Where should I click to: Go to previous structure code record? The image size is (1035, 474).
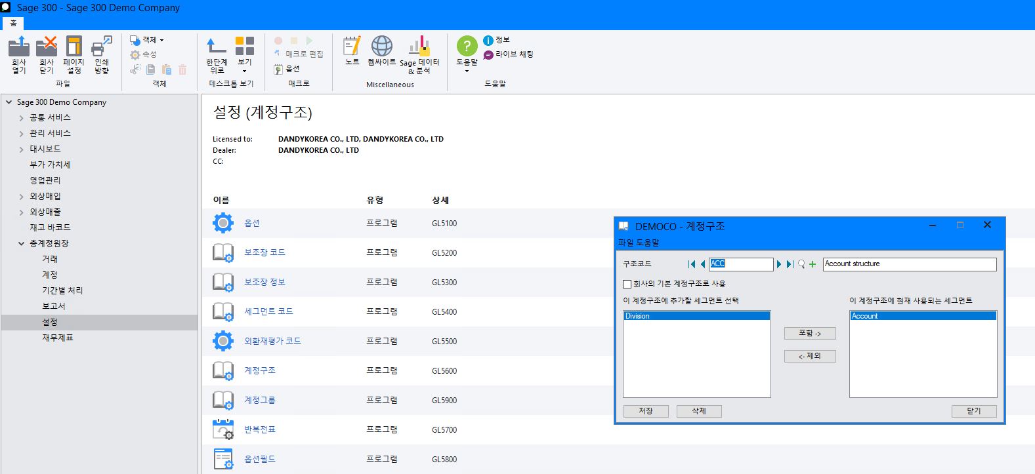[703, 264]
